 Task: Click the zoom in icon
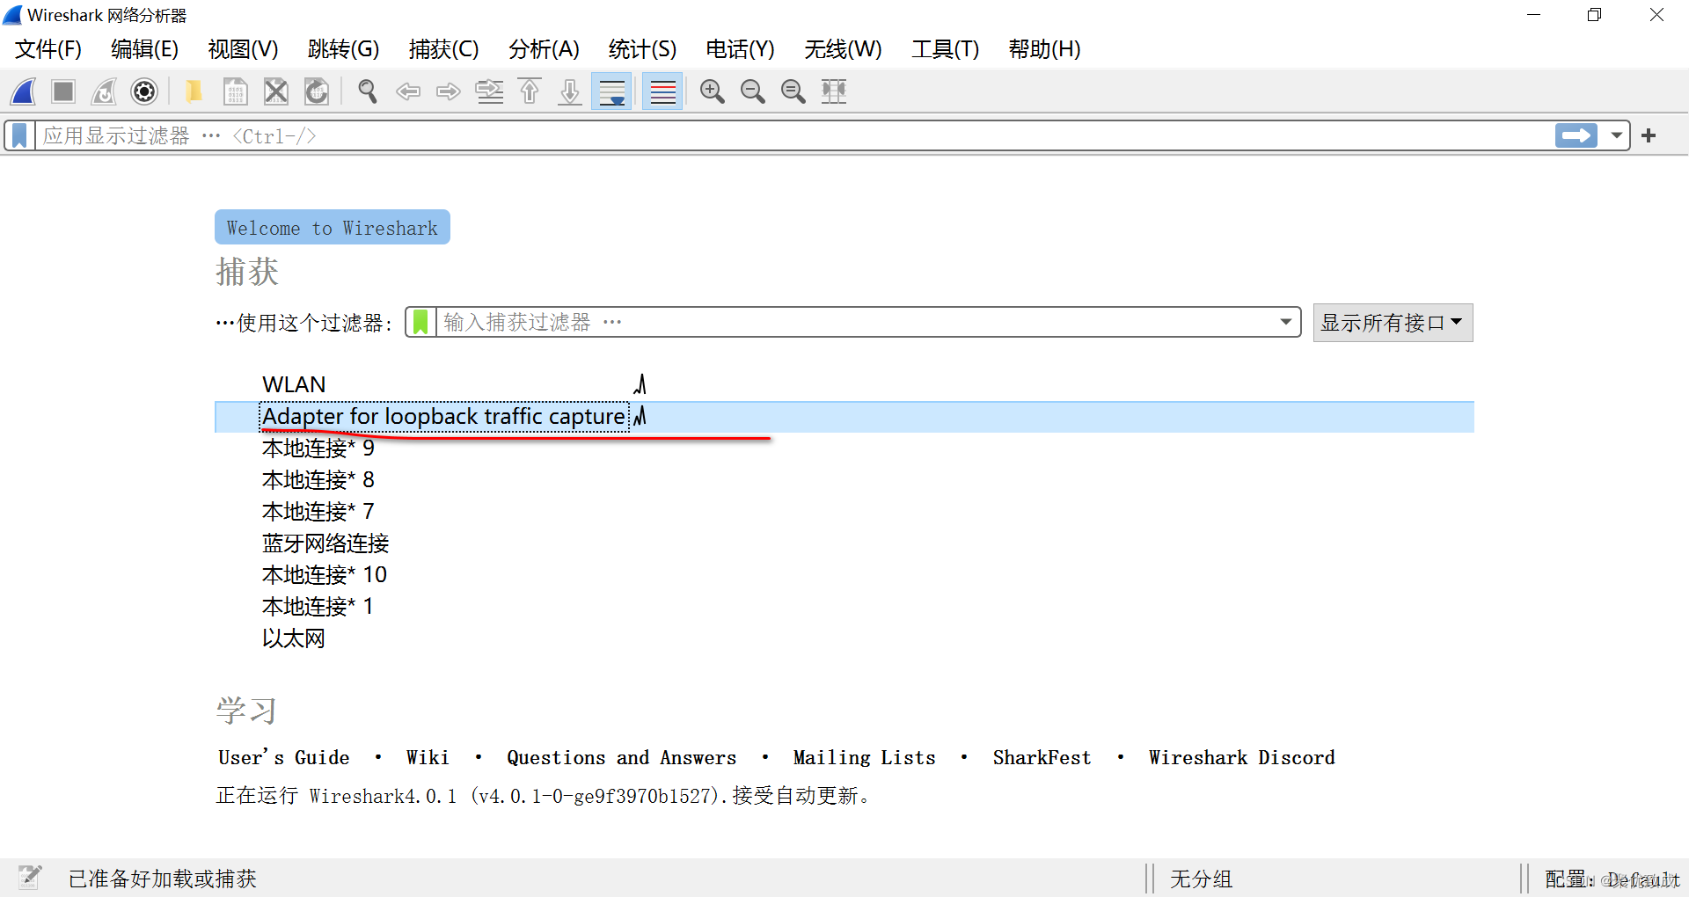coord(712,91)
